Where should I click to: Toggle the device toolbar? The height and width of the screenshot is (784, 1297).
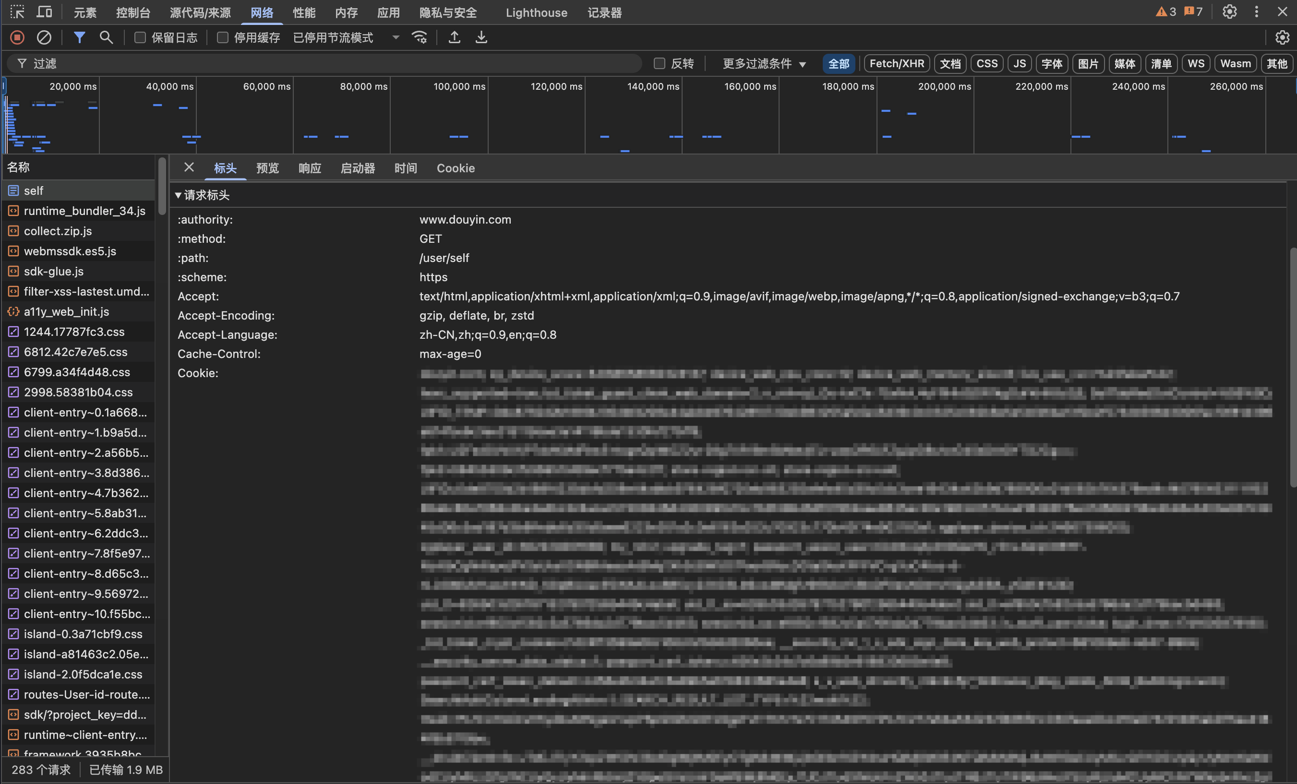[45, 12]
